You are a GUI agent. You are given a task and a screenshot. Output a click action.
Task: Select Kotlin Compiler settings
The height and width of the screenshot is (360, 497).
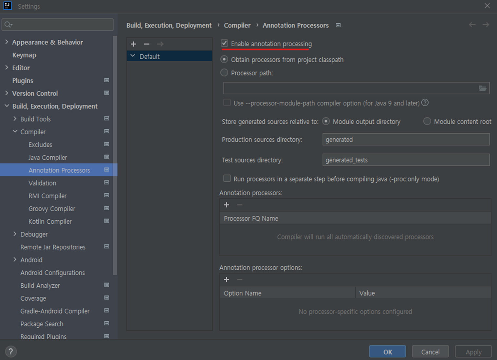[50, 221]
